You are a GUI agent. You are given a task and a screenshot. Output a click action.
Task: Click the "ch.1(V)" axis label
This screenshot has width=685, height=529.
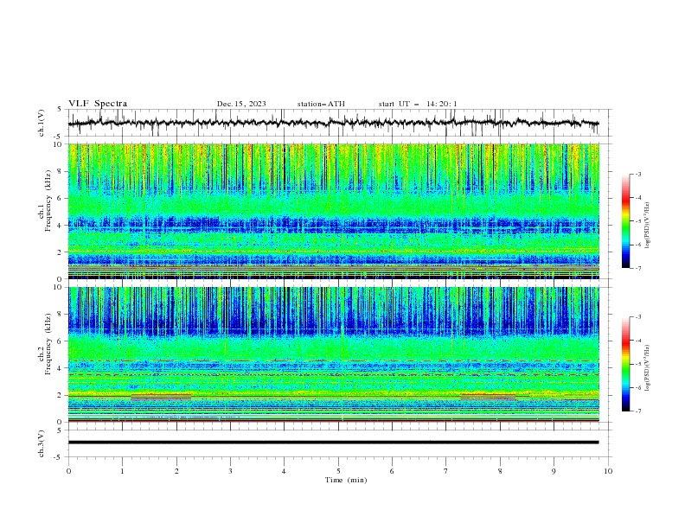42,123
